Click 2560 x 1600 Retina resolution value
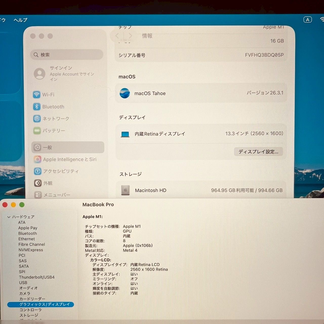 (149, 269)
